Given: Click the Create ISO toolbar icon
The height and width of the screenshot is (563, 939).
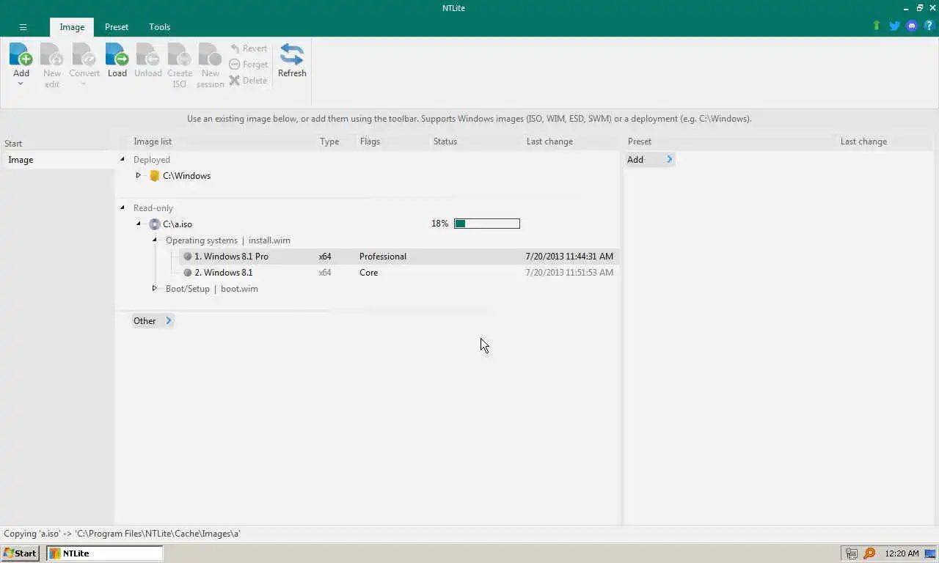Looking at the screenshot, I should [179, 54].
